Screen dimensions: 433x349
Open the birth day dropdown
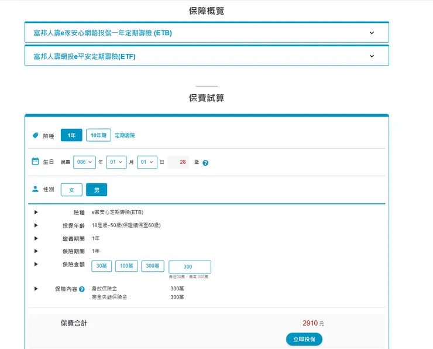(x=147, y=162)
